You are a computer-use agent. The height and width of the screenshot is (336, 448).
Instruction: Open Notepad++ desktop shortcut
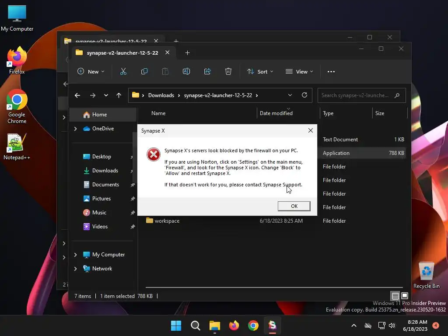click(17, 147)
